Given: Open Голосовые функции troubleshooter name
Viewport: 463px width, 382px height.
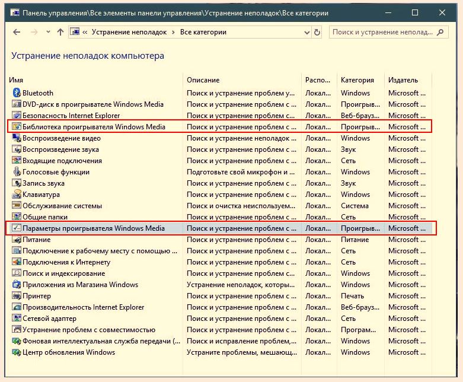Looking at the screenshot, I should [x=56, y=172].
